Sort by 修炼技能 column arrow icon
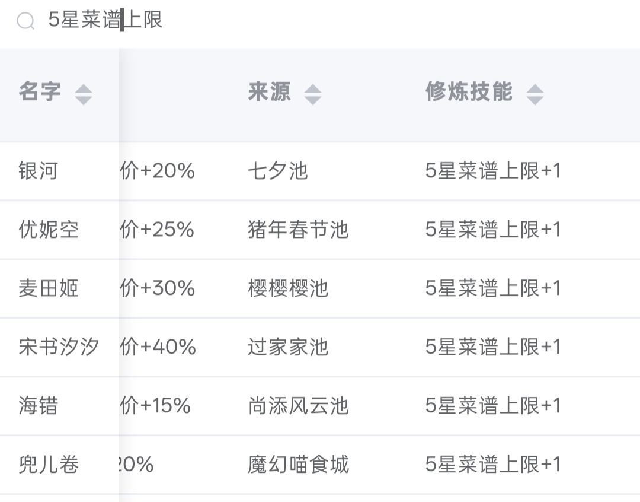640x502 pixels. (535, 94)
